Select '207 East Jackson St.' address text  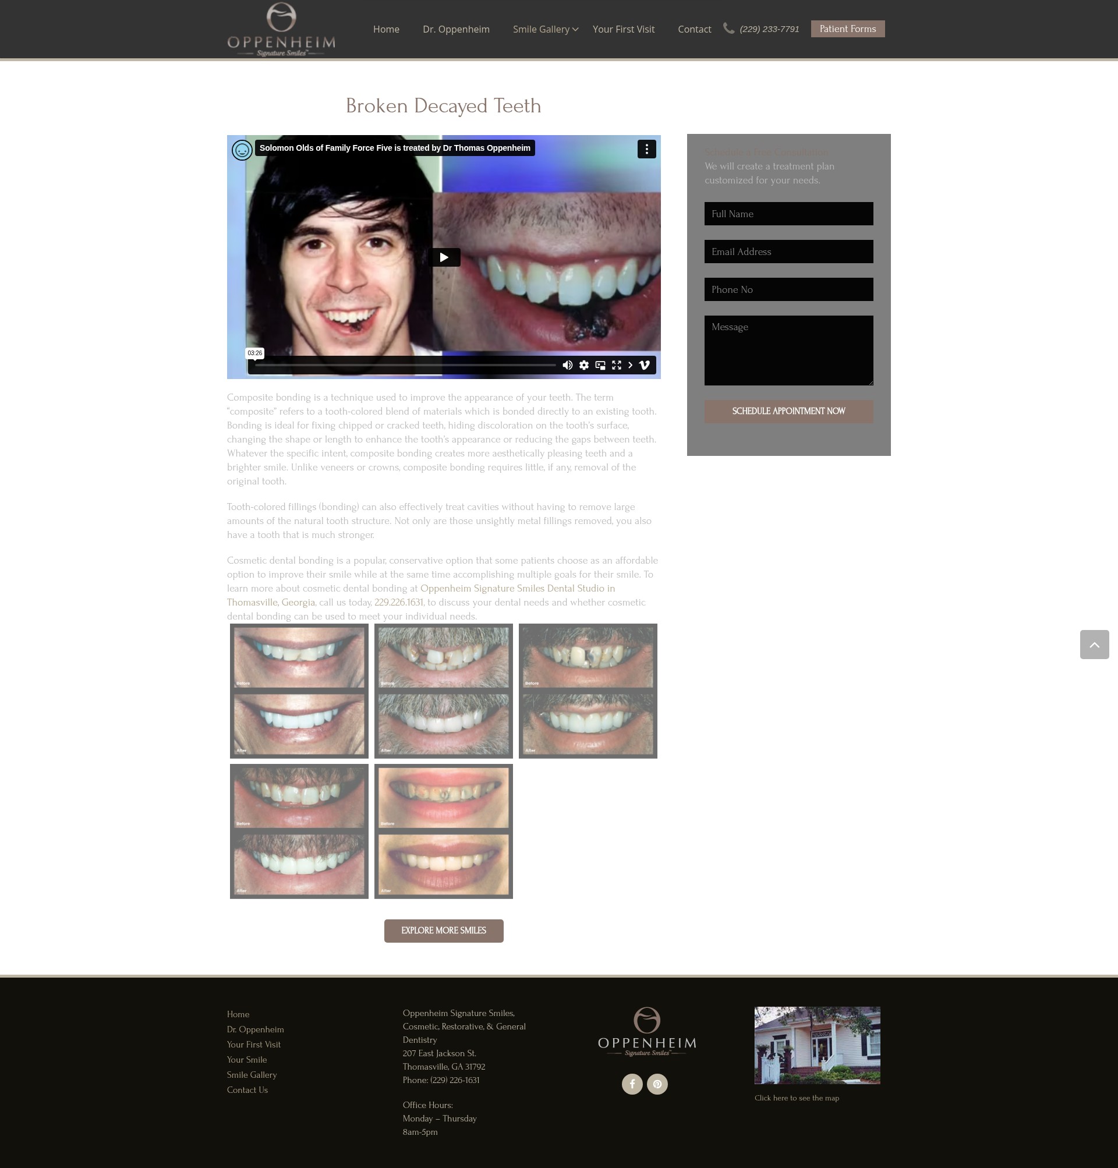(439, 1053)
